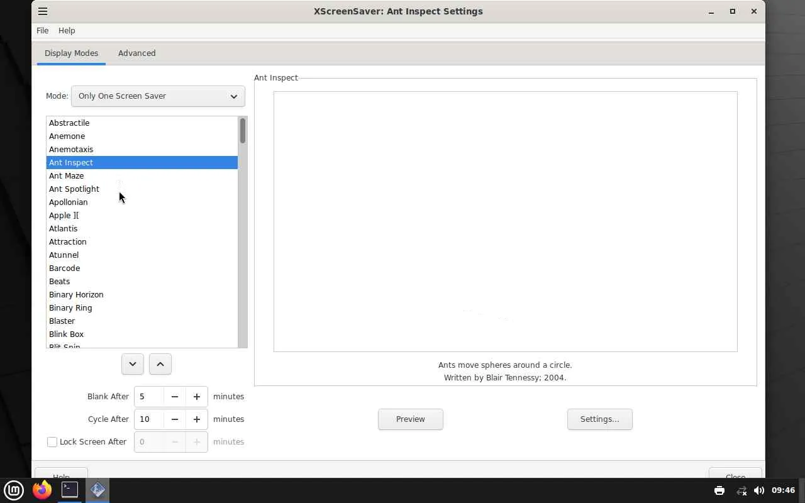Viewport: 805px width, 503px height.
Task: Focus the Cycle After minutes field
Action: (149, 419)
